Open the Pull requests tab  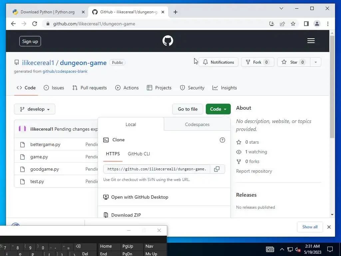pyautogui.click(x=90, y=88)
